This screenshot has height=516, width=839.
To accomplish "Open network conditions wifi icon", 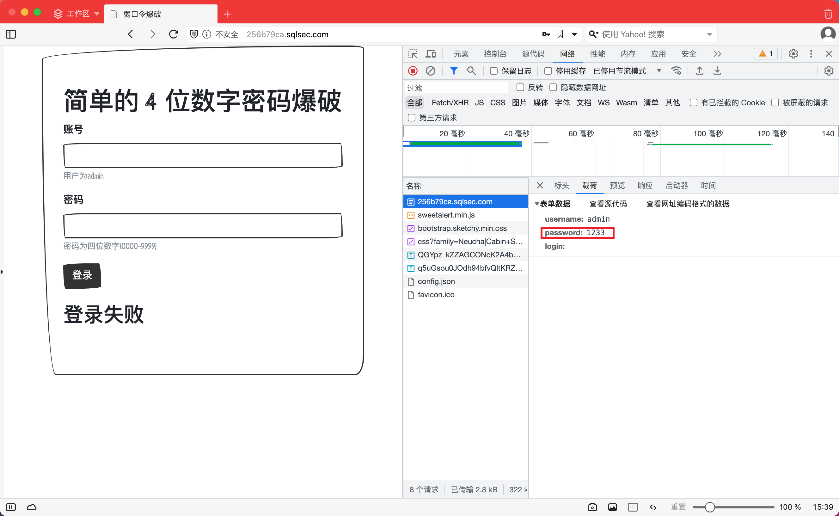I will (676, 71).
